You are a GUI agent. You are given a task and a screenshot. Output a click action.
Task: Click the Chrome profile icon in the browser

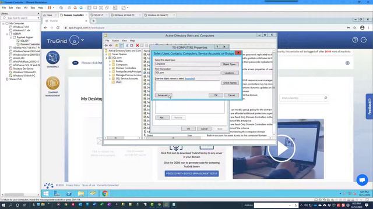tap(363, 28)
